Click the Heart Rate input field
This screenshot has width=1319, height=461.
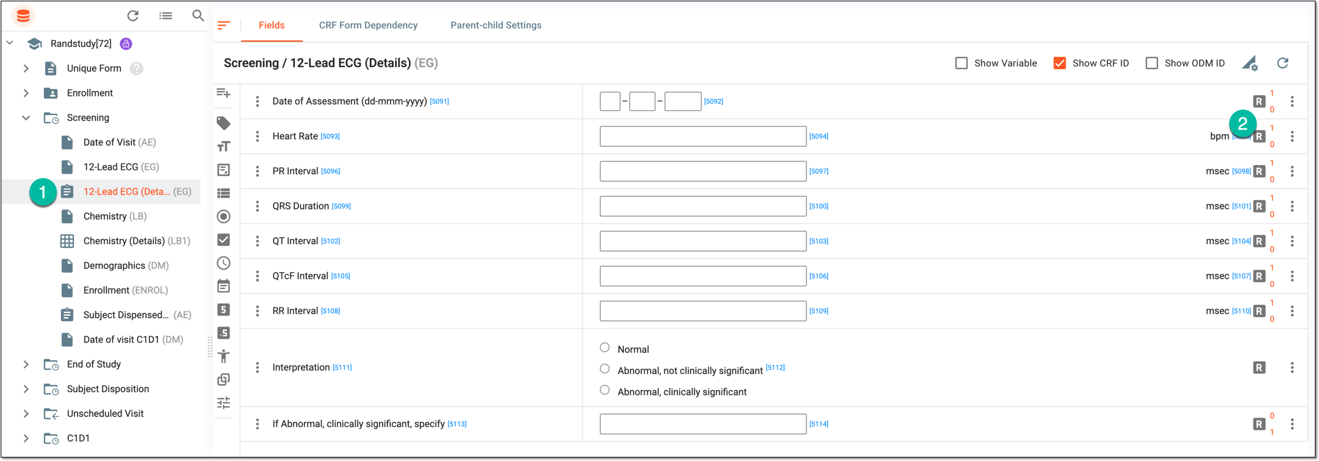(703, 137)
